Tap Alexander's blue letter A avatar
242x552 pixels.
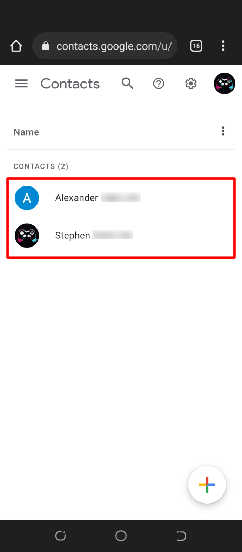tap(27, 198)
